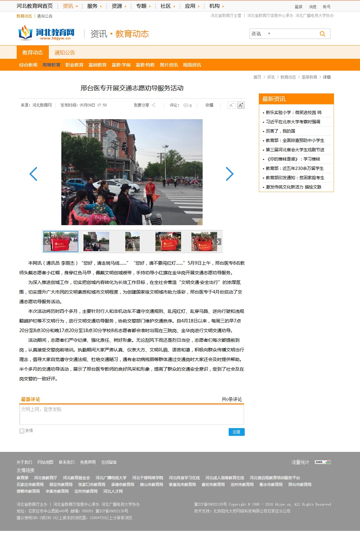This screenshot has width=360, height=537.
Task: Expand the 服务 top navigation menu
Action: pos(94,6)
